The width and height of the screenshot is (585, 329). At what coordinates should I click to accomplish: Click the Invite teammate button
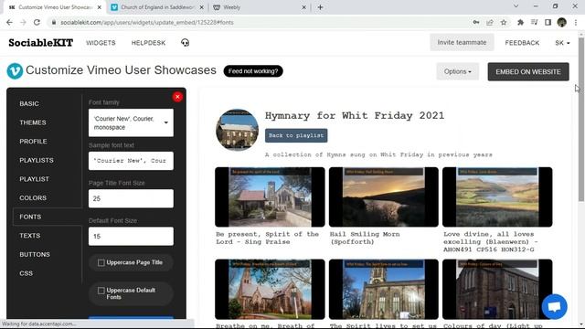pyautogui.click(x=462, y=43)
